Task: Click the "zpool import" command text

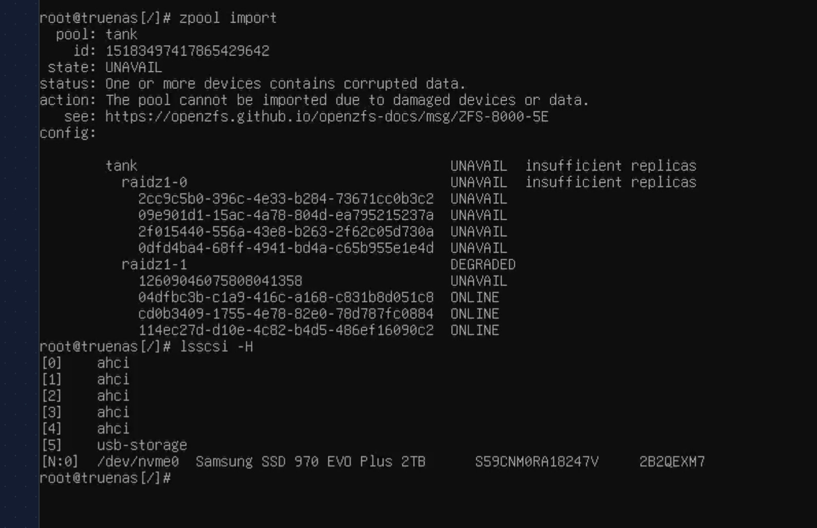Action: pyautogui.click(x=228, y=18)
